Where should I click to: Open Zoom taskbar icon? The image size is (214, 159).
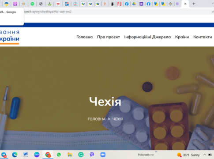pos(103,155)
